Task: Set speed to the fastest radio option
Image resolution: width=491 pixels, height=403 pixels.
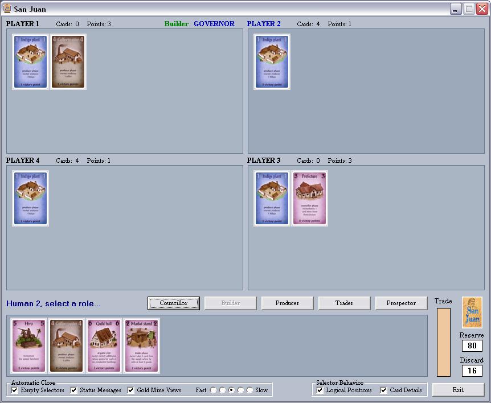Action: point(213,390)
